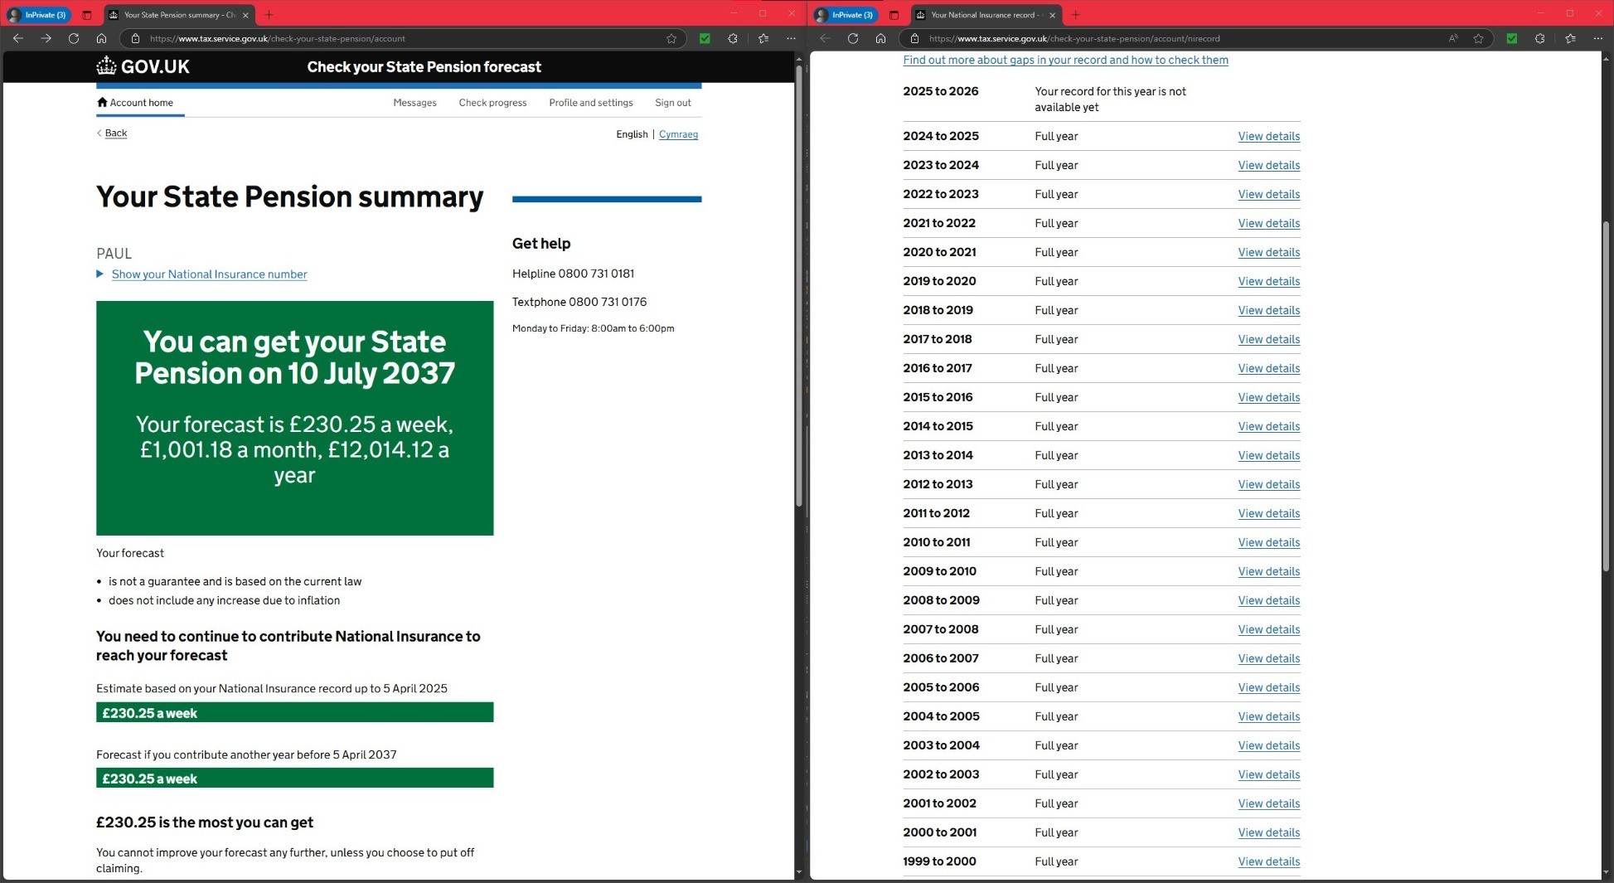Viewport: 1614px width, 883px height.
Task: Expand Show your National Insurance number
Action: tap(209, 274)
